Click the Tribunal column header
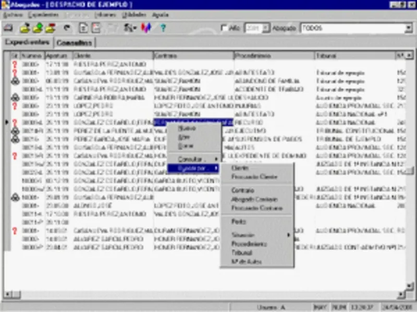417x312 pixels. point(355,56)
